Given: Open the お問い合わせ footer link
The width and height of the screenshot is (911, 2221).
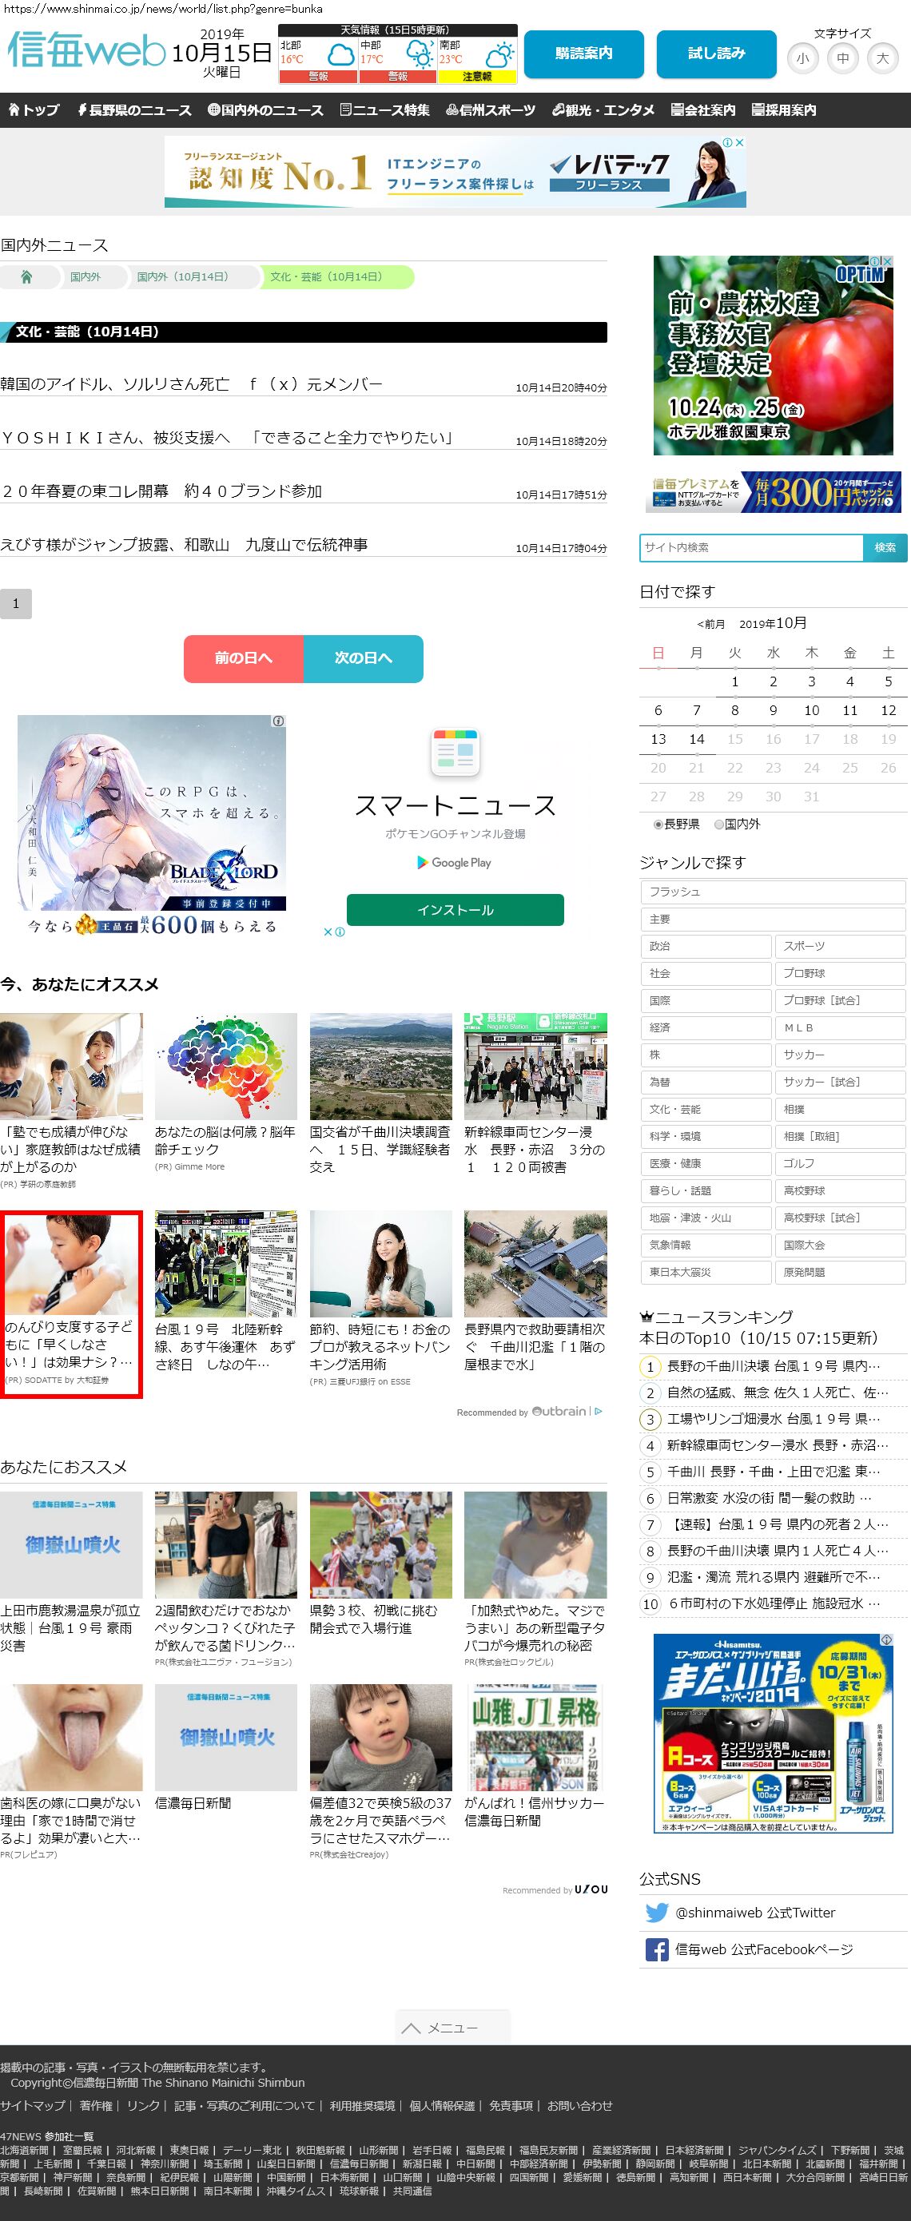Looking at the screenshot, I should 579,2105.
